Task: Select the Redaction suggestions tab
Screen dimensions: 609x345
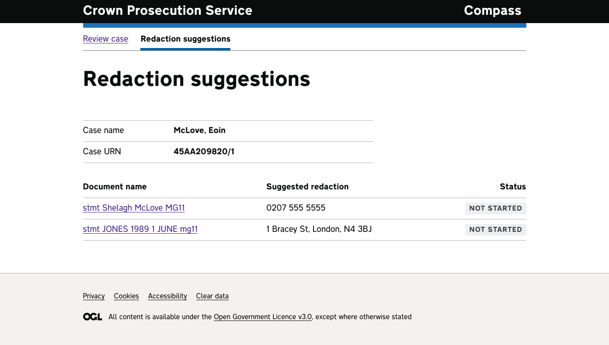Action: coord(185,39)
